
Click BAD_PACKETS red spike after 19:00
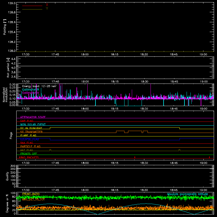coord(209,157)
